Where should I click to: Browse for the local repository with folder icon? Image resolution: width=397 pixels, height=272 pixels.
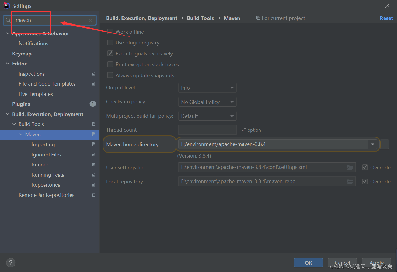tap(350, 182)
